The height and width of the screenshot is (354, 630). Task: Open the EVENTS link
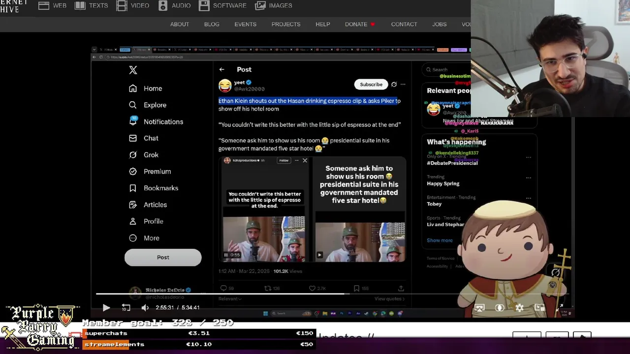pyautogui.click(x=245, y=24)
